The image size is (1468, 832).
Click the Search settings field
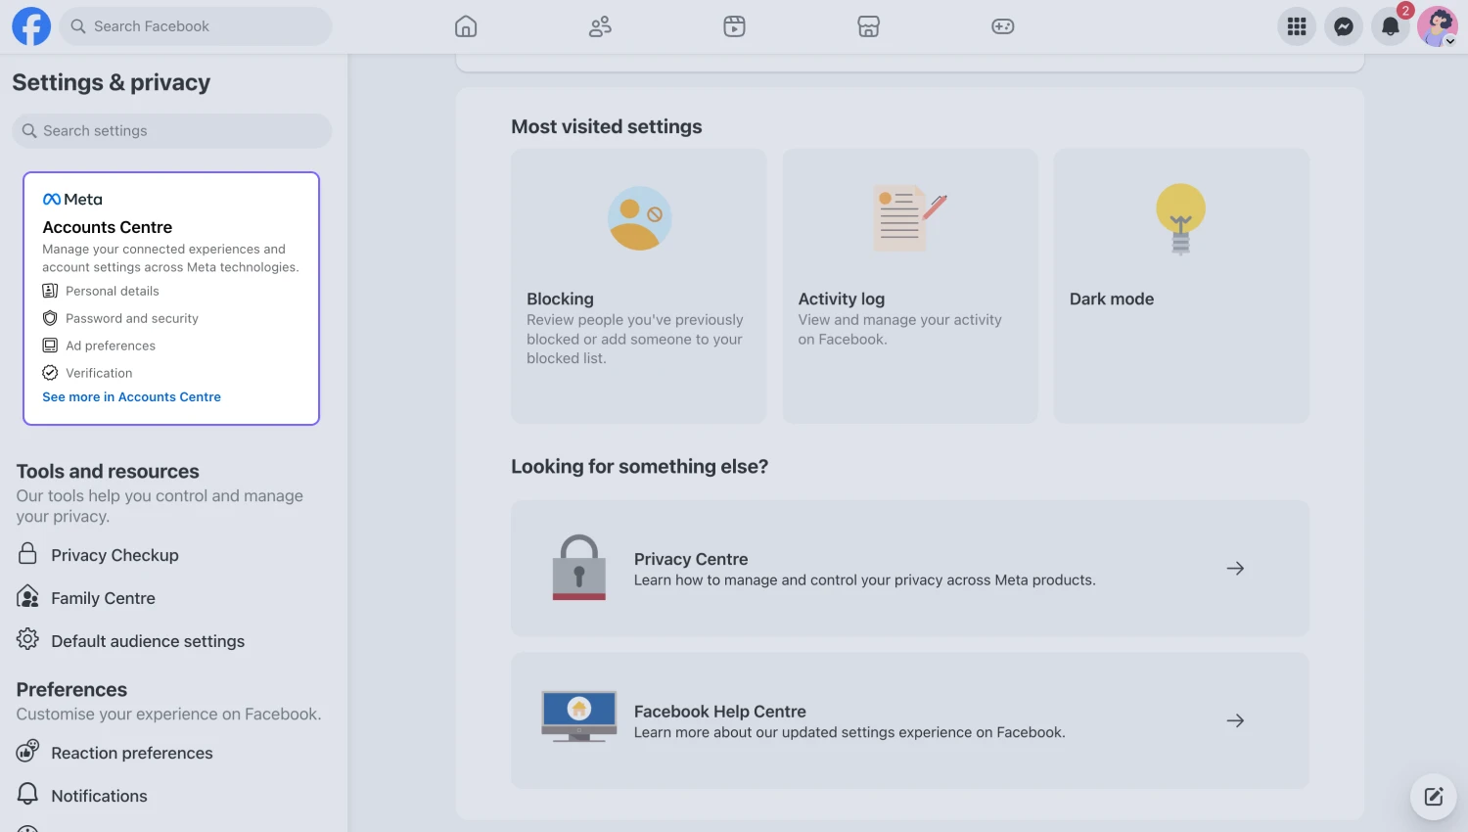point(171,130)
